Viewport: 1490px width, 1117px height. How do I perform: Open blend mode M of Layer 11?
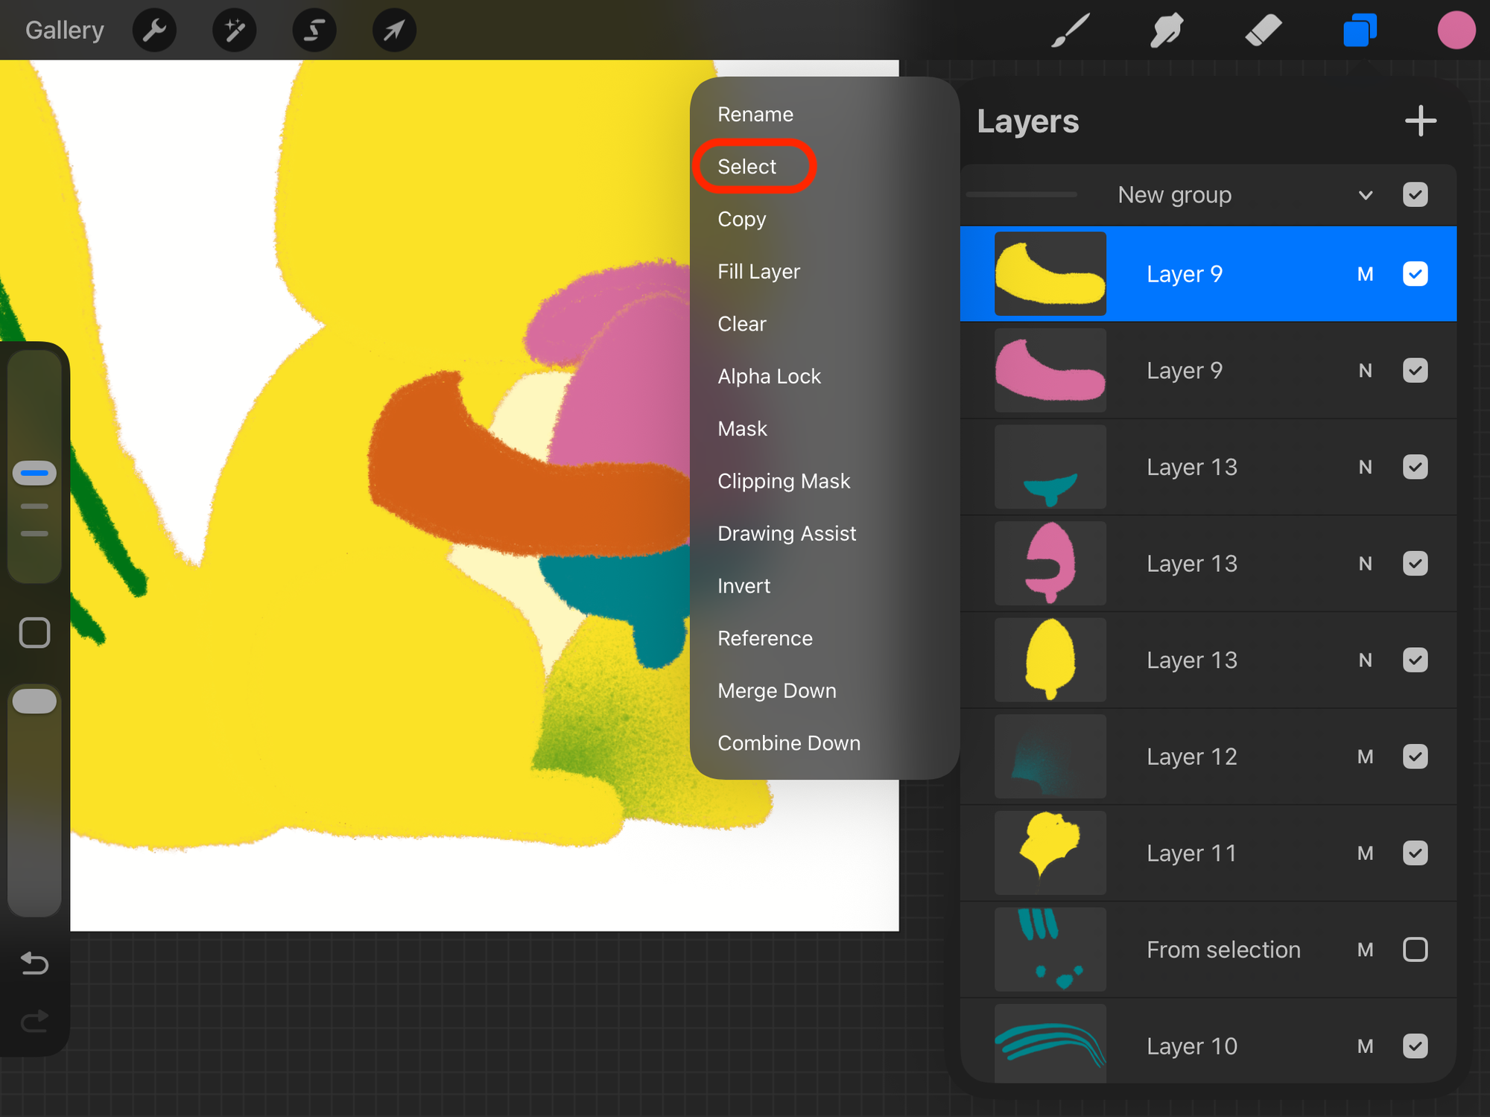point(1365,853)
